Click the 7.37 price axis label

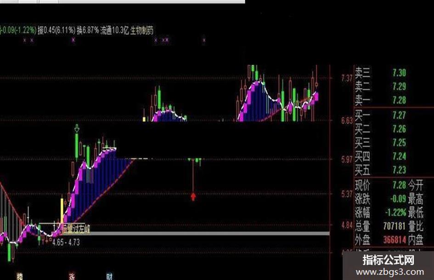(347, 78)
